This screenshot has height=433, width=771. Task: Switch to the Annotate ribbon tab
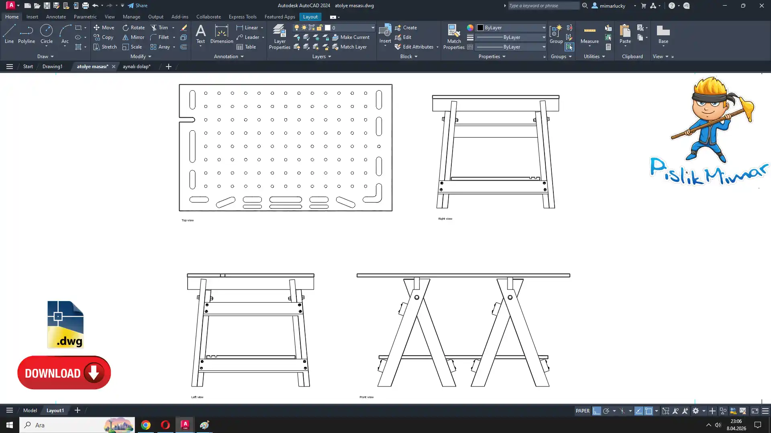point(56,17)
